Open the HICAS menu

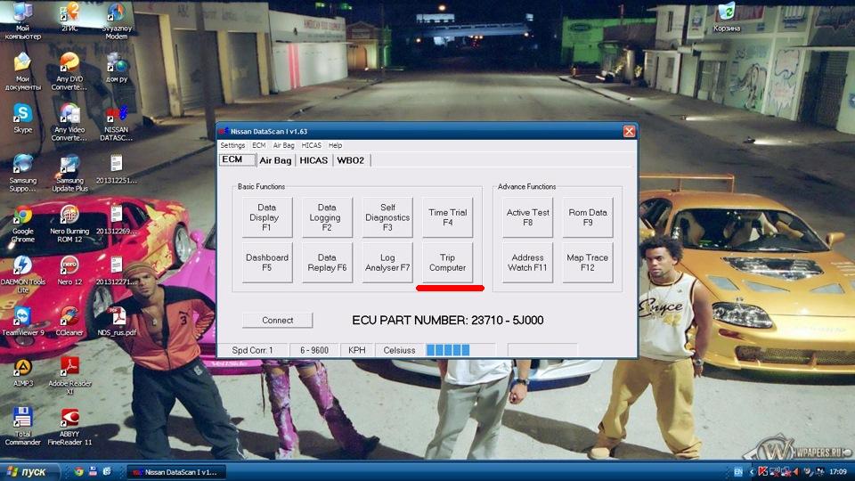point(312,145)
